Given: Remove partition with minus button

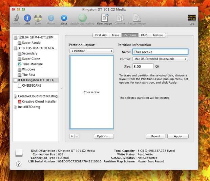Looking at the screenshot, I should pos(77,136).
